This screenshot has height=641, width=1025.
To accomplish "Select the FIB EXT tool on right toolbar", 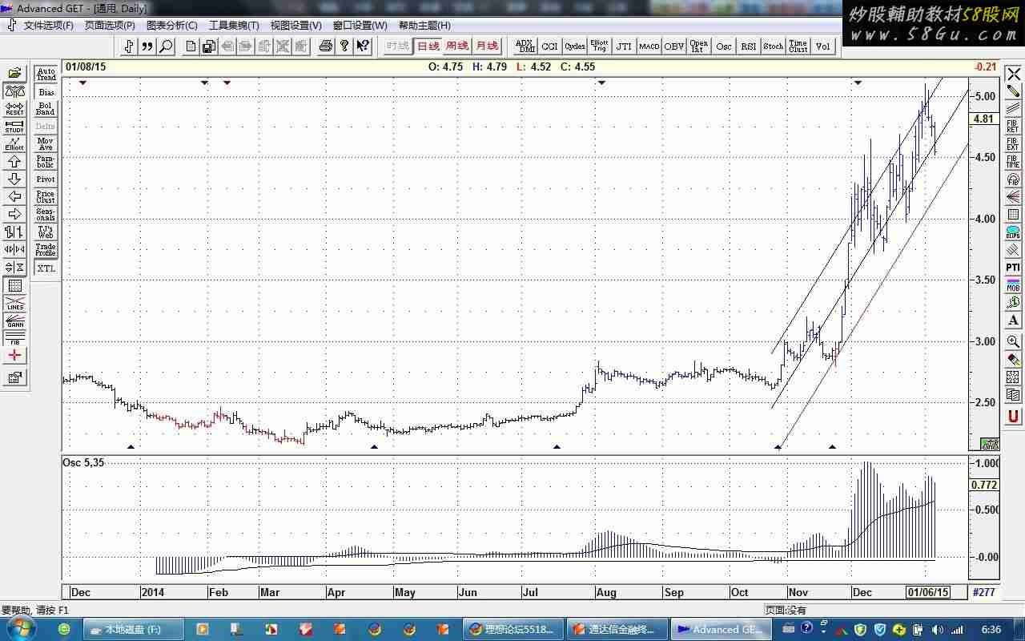I will [x=1013, y=144].
